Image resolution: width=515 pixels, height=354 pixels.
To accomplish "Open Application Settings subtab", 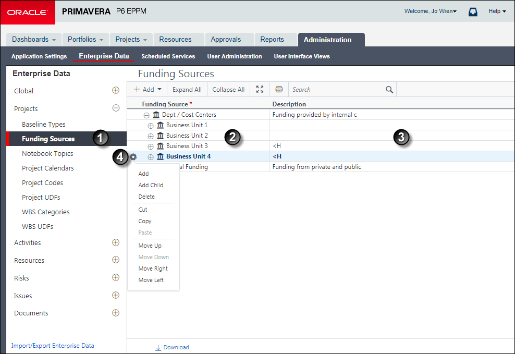I will (39, 56).
